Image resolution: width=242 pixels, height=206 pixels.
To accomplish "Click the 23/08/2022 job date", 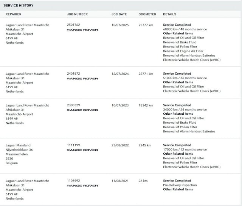I will click(x=120, y=145).
